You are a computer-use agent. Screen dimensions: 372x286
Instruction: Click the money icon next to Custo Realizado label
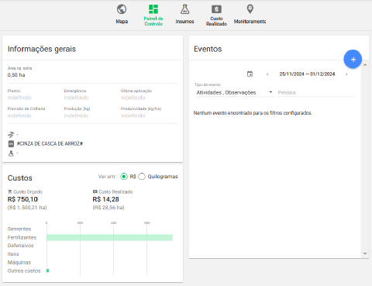95,191
